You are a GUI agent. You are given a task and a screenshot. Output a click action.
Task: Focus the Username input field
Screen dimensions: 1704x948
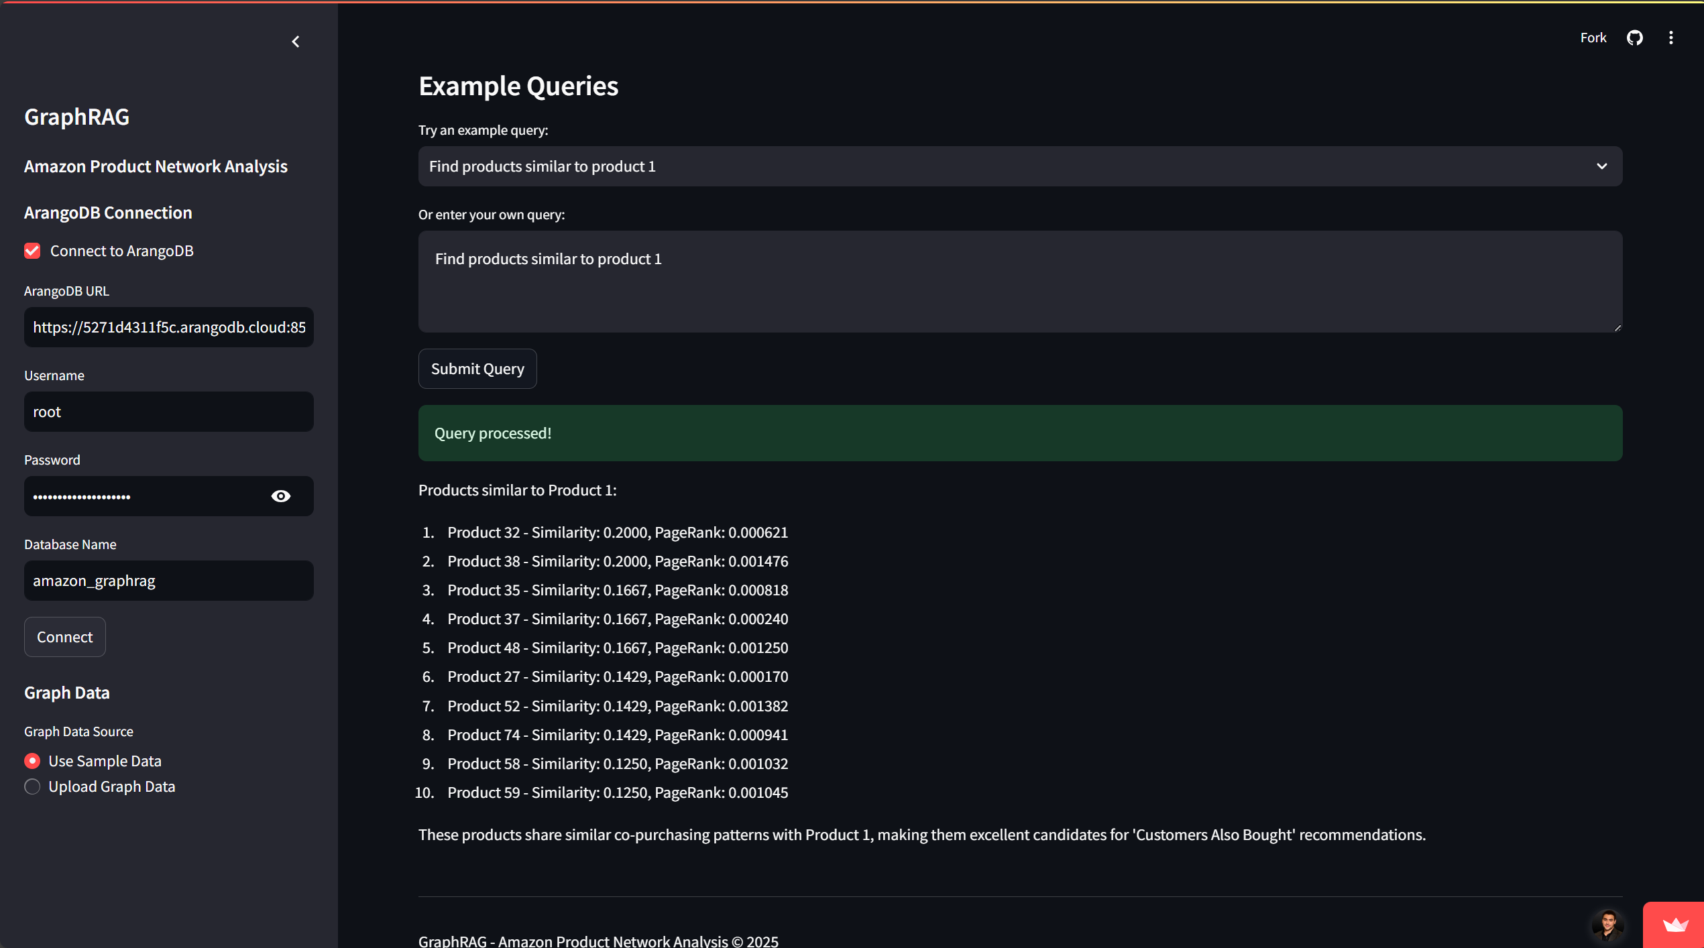tap(168, 412)
